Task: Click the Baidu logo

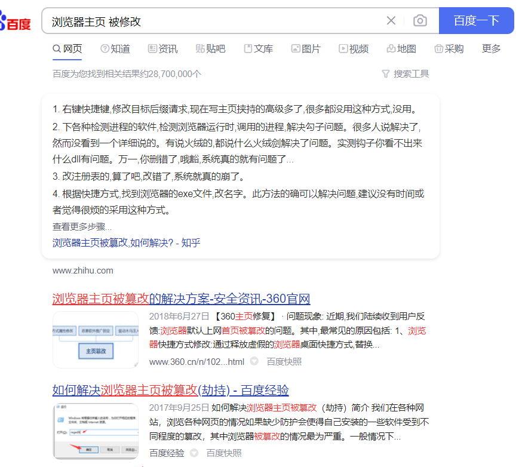Action: pyautogui.click(x=15, y=21)
